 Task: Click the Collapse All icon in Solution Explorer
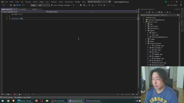tap(159, 12)
